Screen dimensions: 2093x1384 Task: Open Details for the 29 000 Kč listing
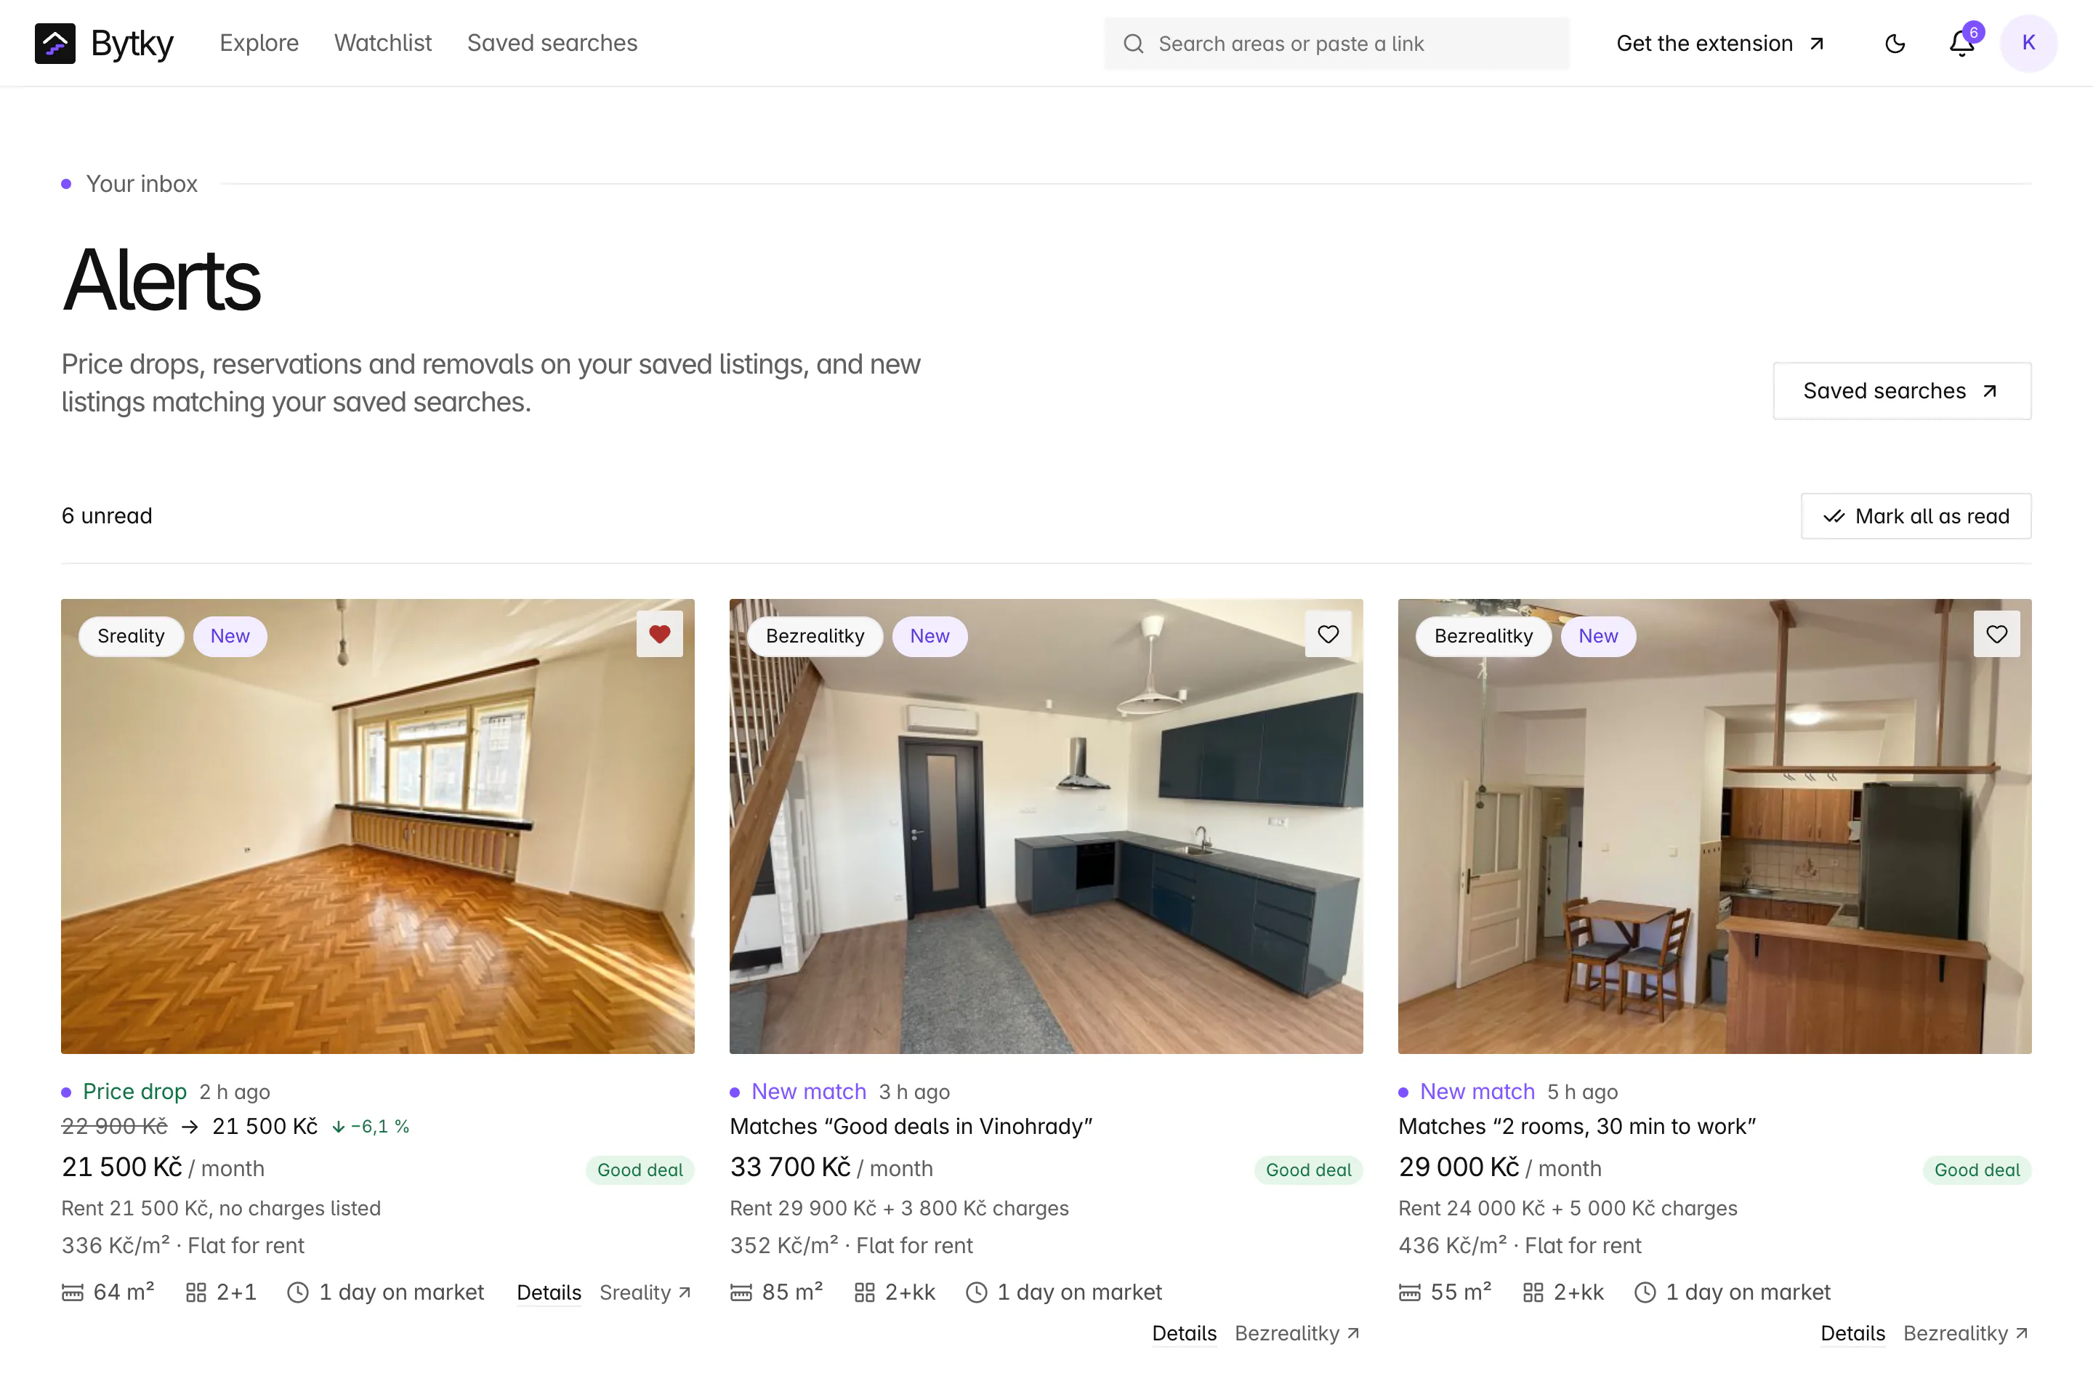(1853, 1333)
